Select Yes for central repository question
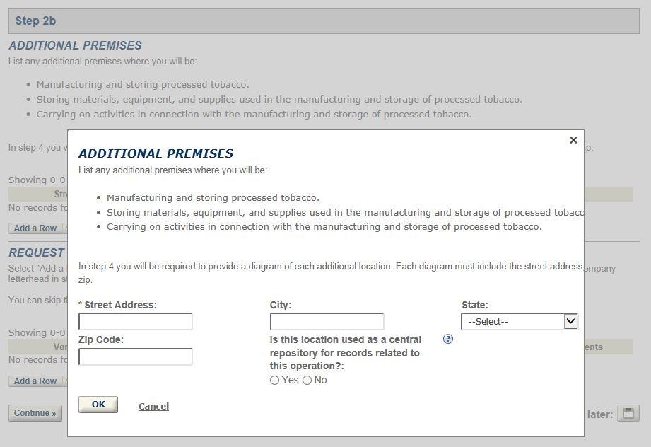The image size is (651, 447). click(275, 381)
